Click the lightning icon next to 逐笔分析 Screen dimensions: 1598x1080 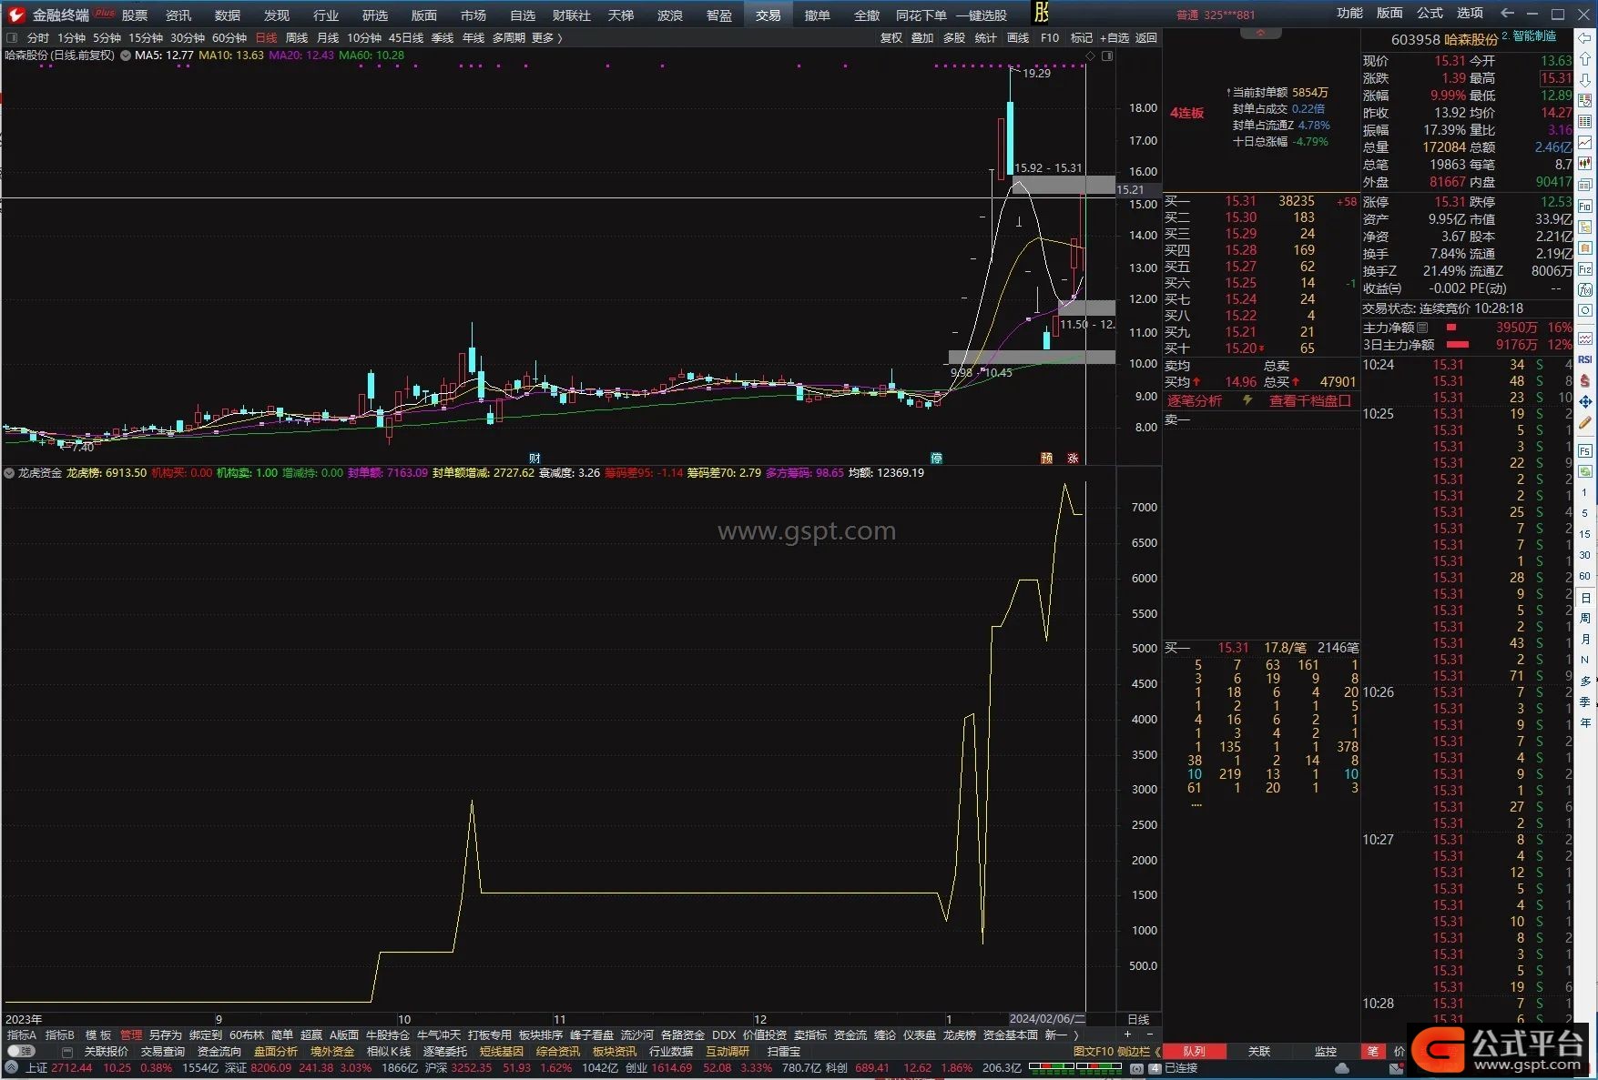pyautogui.click(x=1247, y=400)
